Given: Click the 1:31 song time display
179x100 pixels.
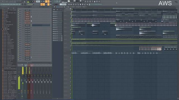Looking at the screenshot, I should tap(57, 2).
